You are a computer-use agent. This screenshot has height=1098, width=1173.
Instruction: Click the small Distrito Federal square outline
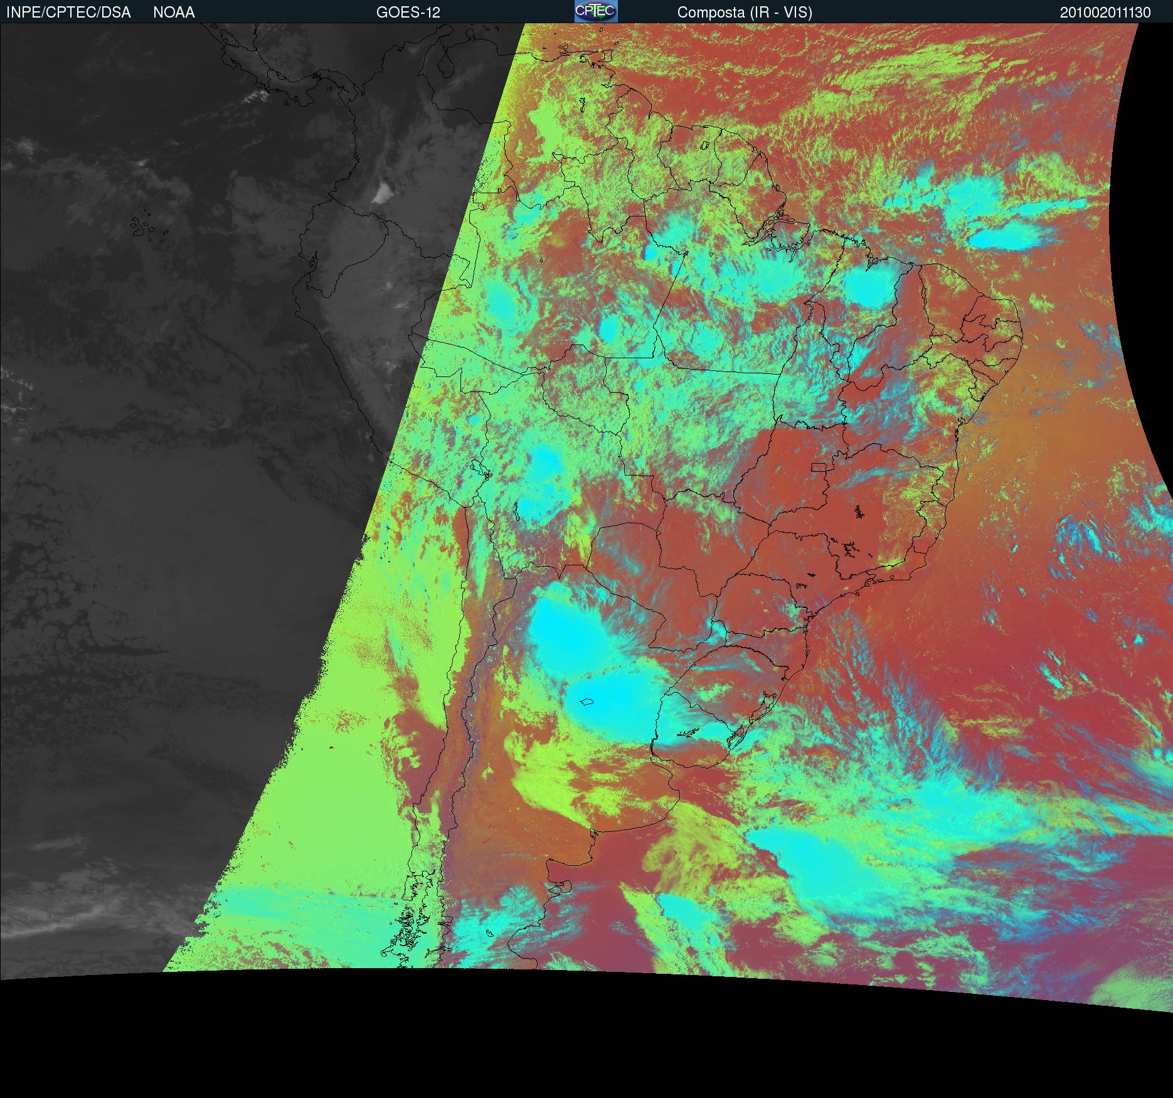coord(819,466)
